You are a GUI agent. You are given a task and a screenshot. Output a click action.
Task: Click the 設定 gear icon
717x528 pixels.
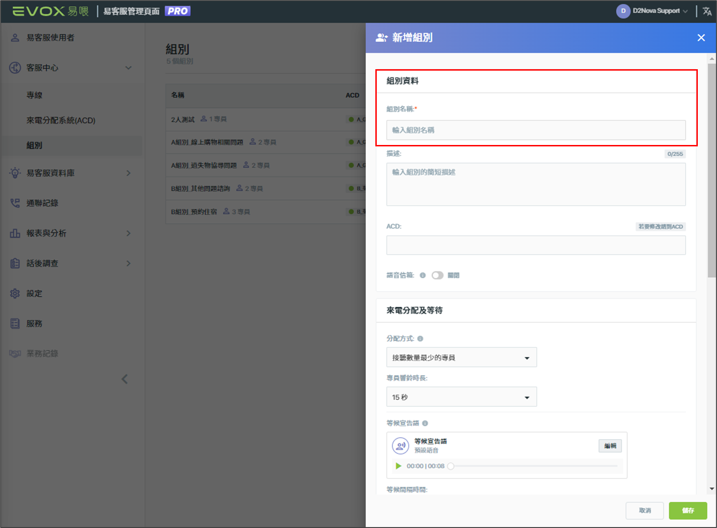pos(15,293)
